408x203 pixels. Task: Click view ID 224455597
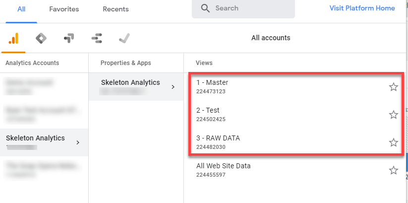pyautogui.click(x=211, y=175)
